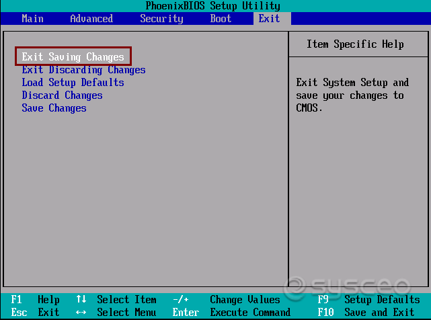Click the -/+ Change Values legend
Viewport: 431px width, 320px height.
[x=227, y=299]
